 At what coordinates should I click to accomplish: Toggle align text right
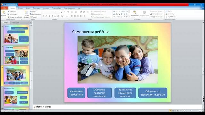click(x=78, y=16)
